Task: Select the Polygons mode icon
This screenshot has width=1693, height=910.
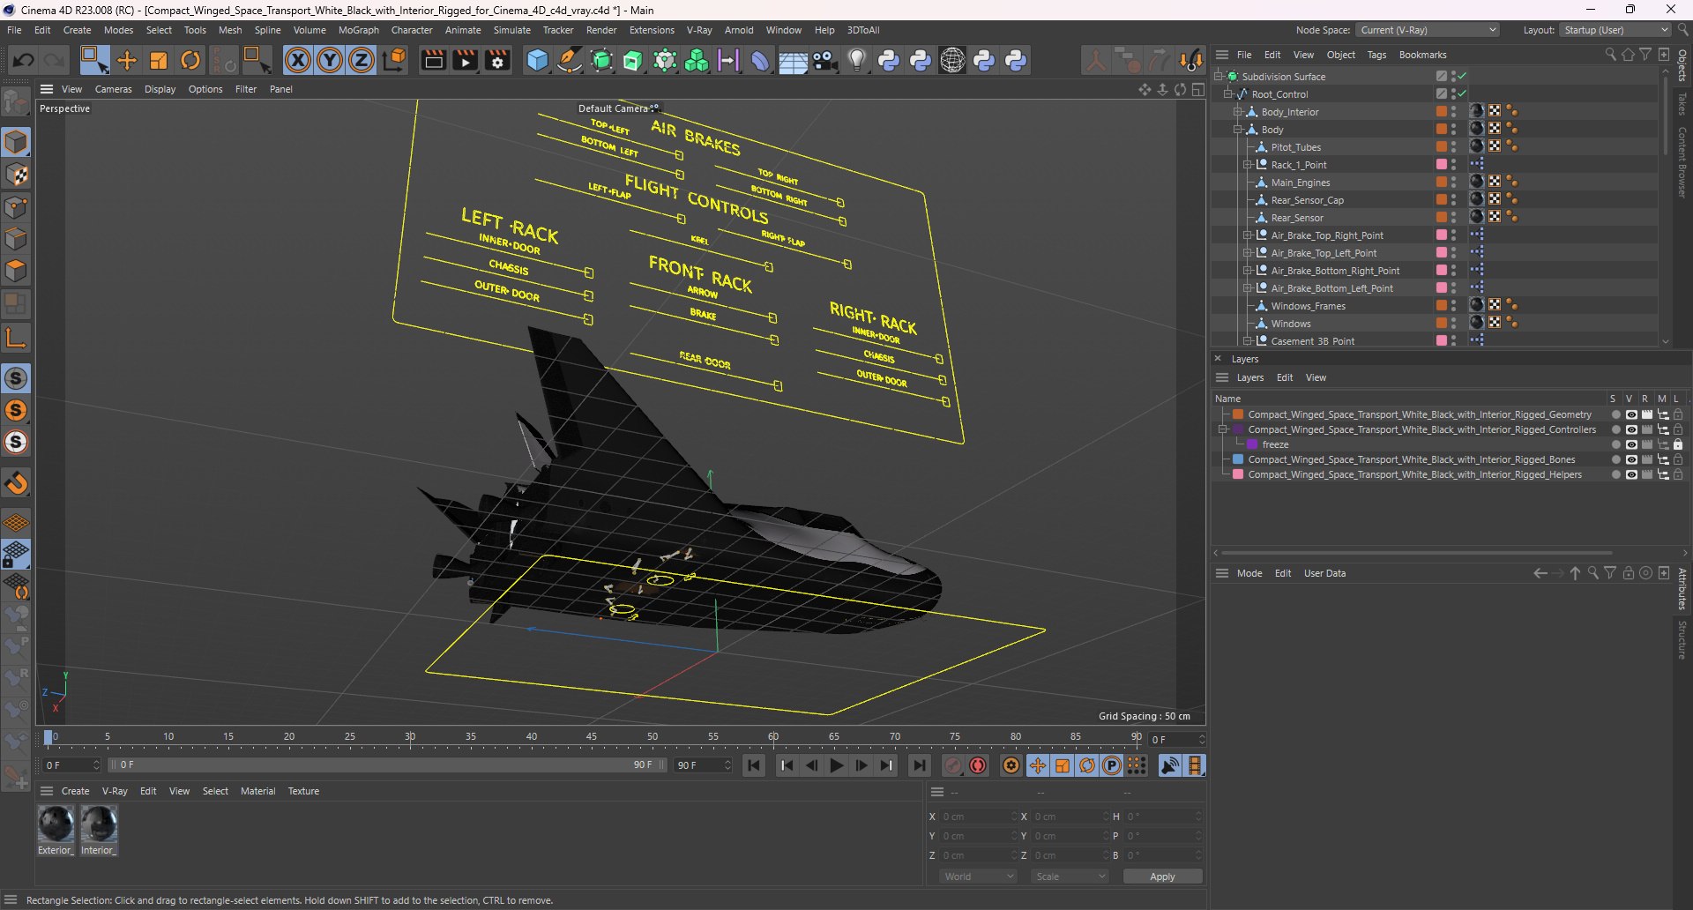Action: pos(17,271)
